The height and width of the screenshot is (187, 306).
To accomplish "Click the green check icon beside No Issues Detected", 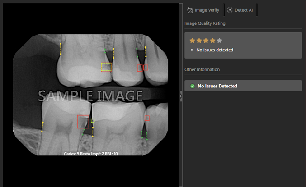I will [193, 86].
